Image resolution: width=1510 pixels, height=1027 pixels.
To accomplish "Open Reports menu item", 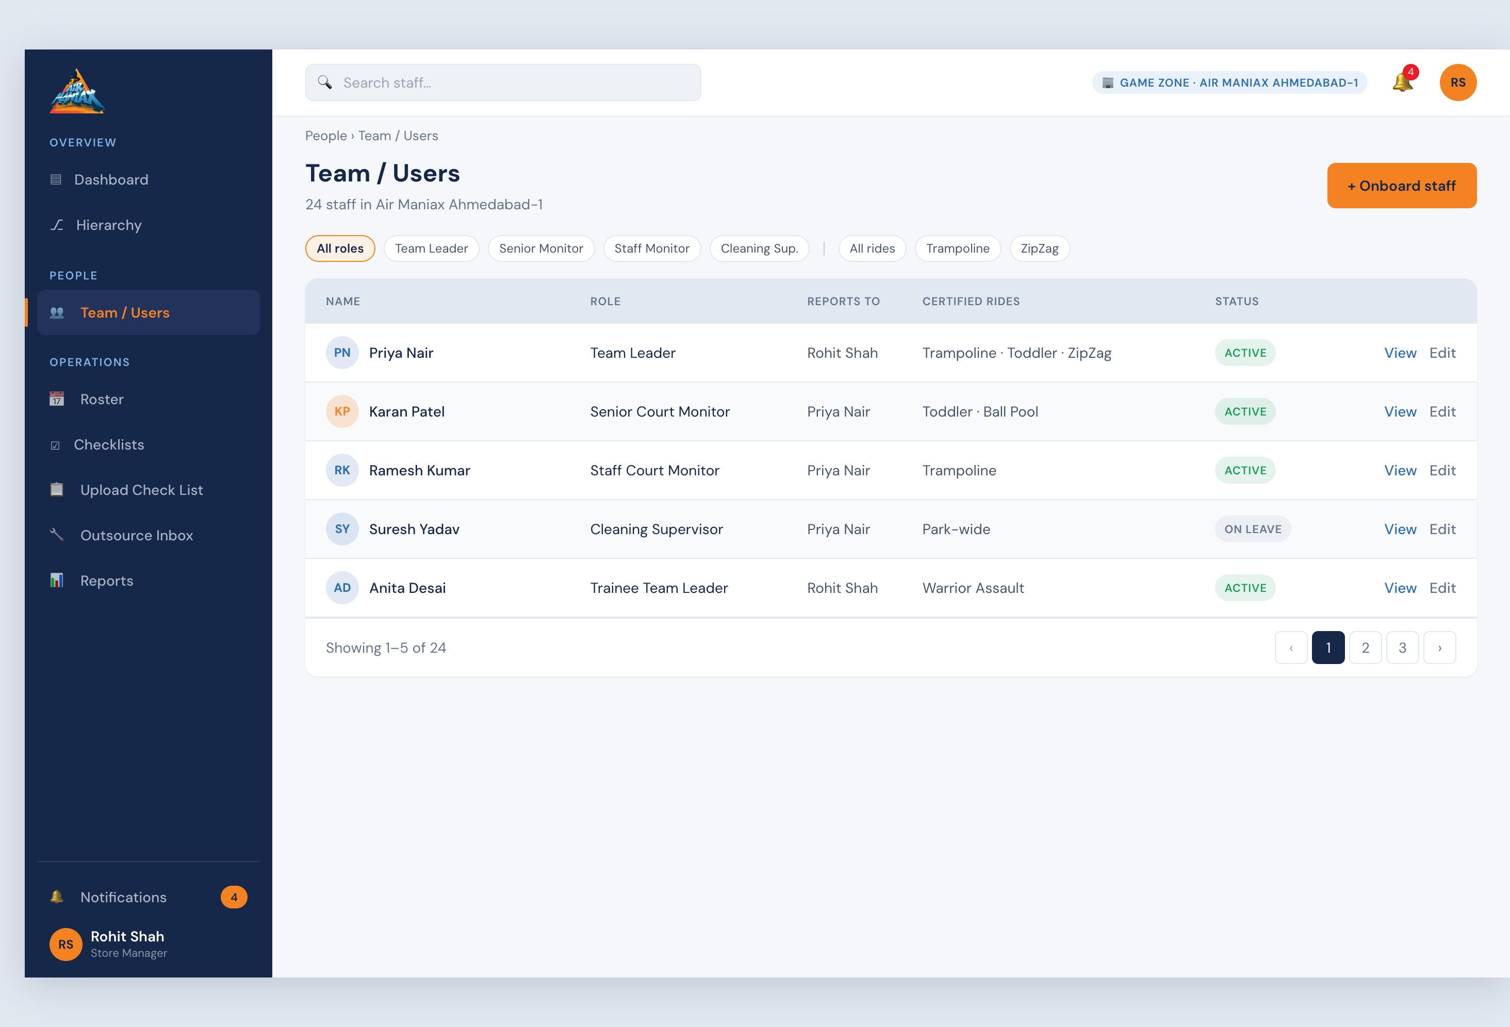I will coord(148,581).
